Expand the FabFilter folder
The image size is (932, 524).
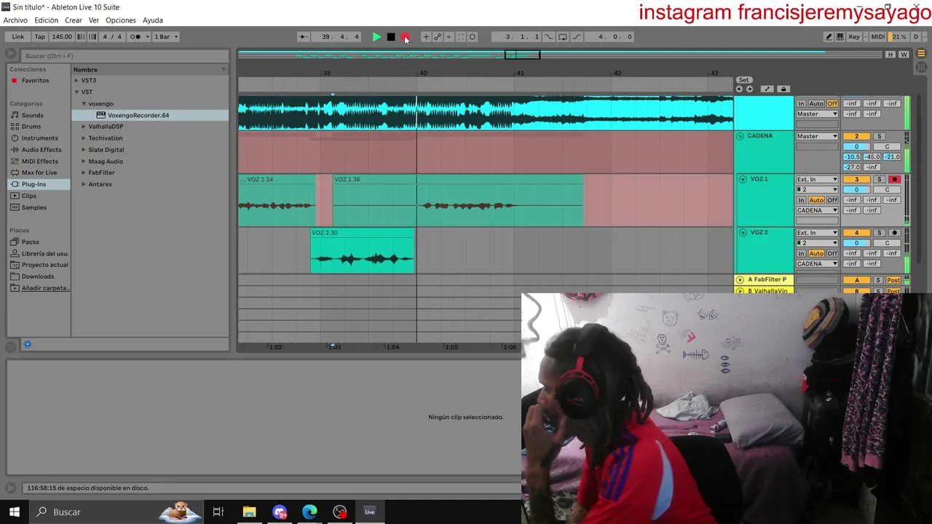click(84, 172)
